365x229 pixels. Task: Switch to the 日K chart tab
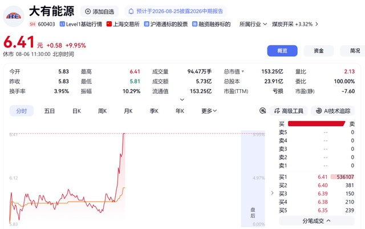pos(76,111)
